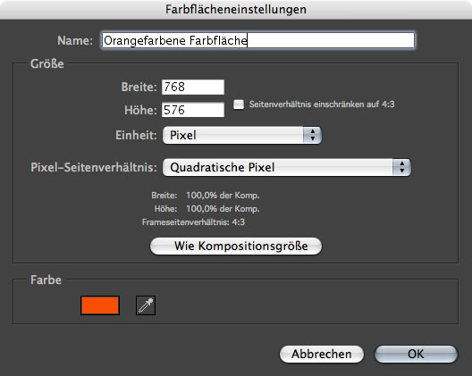Click the Einheit label
This screenshot has height=376, width=472.
(x=136, y=135)
